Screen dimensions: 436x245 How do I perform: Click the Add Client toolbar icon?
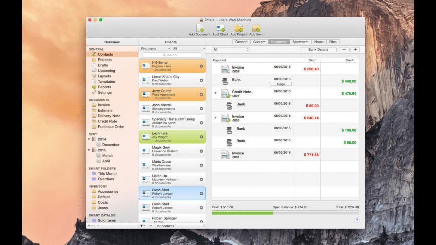220,28
